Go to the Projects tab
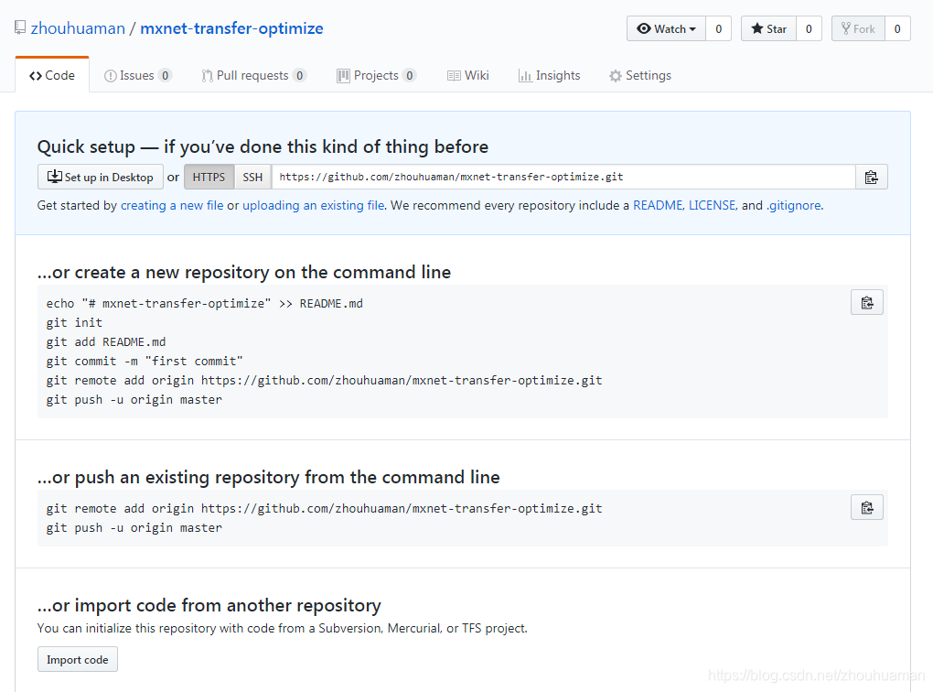Screen dimensions: 933x692 [377, 76]
